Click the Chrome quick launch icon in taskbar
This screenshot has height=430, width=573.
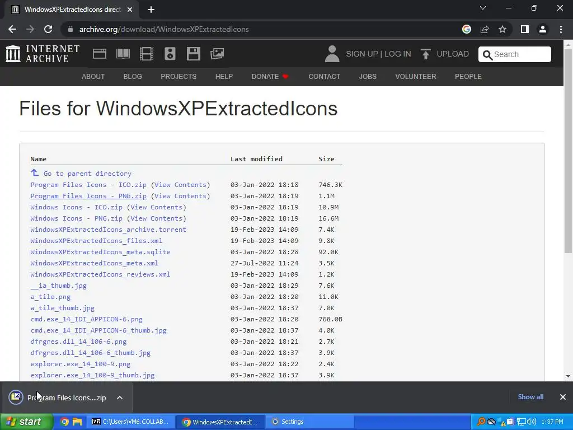coord(64,422)
